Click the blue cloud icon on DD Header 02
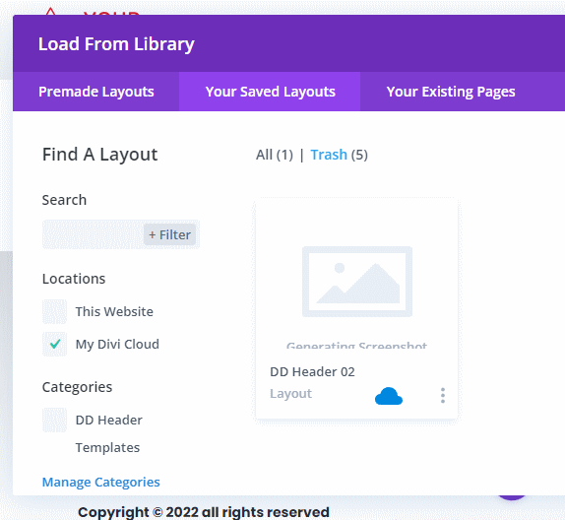The height and width of the screenshot is (520, 565). click(x=389, y=396)
